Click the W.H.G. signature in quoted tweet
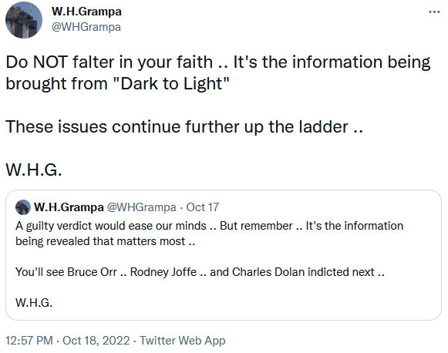The image size is (448, 353). click(x=34, y=302)
